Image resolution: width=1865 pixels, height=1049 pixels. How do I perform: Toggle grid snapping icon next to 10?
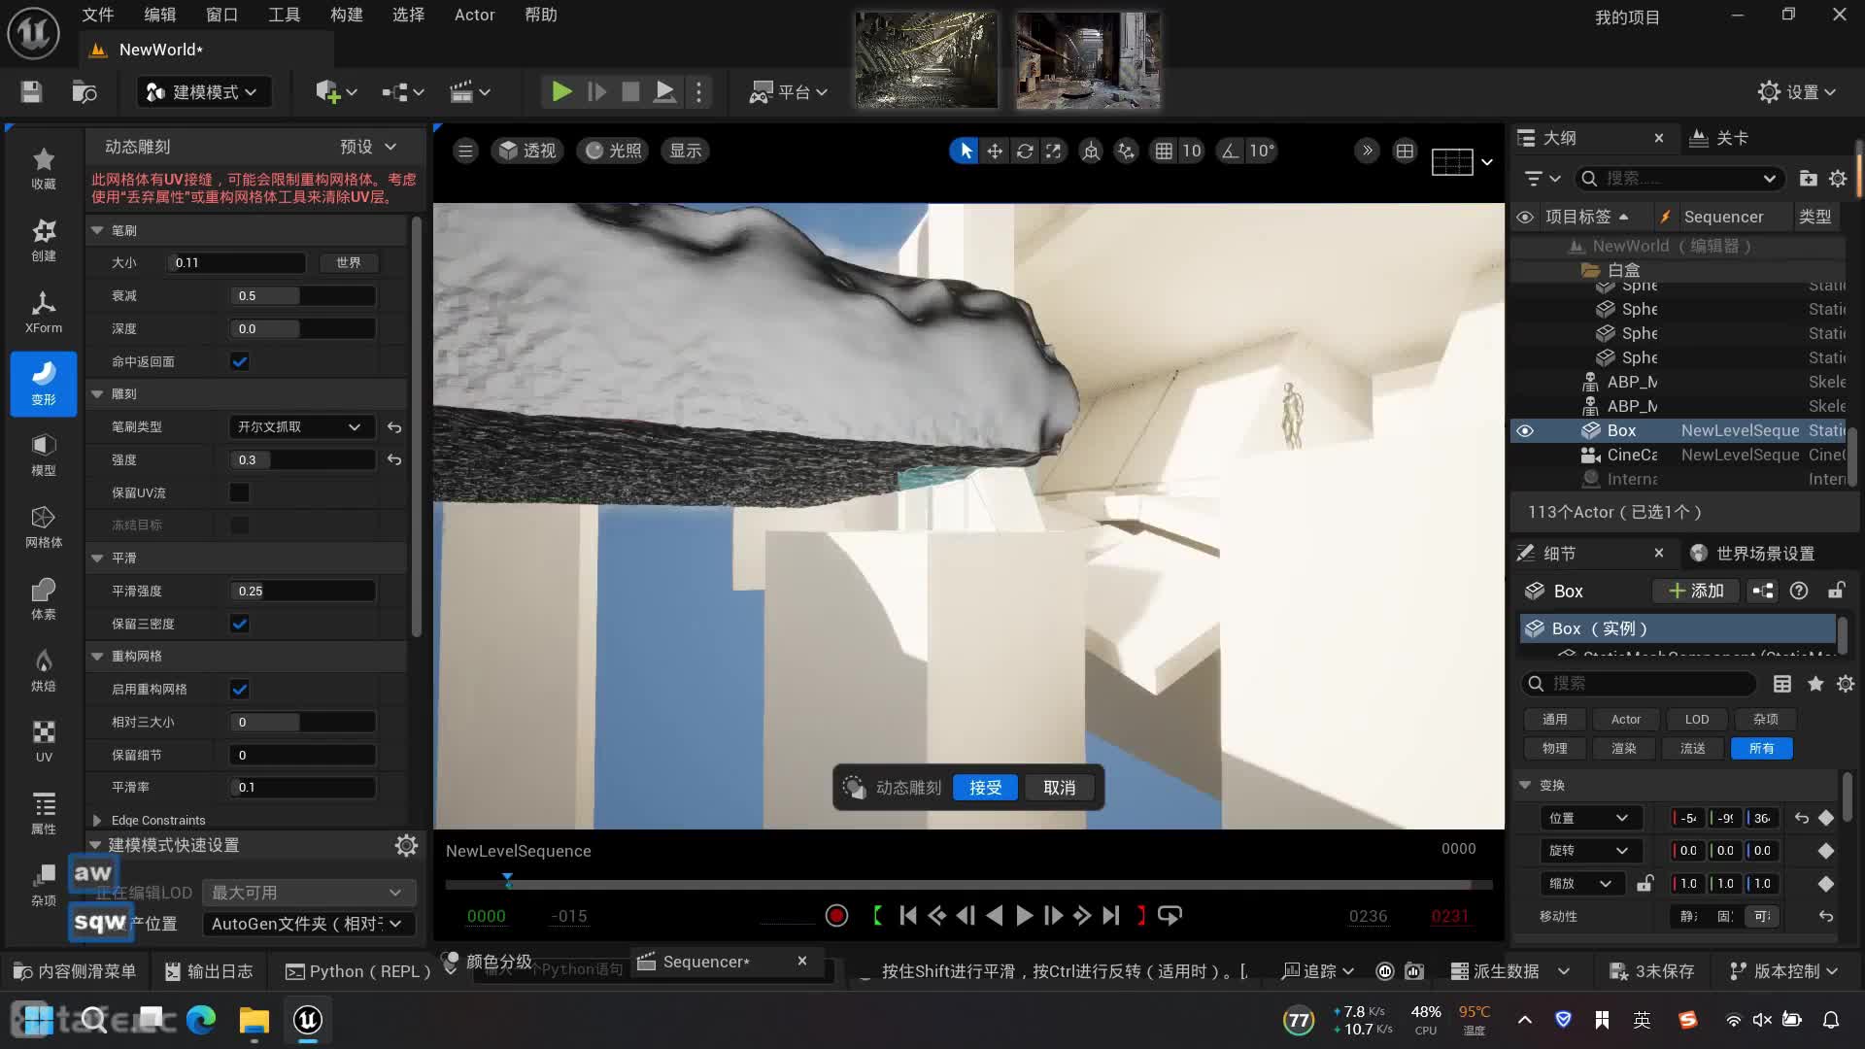click(1163, 151)
